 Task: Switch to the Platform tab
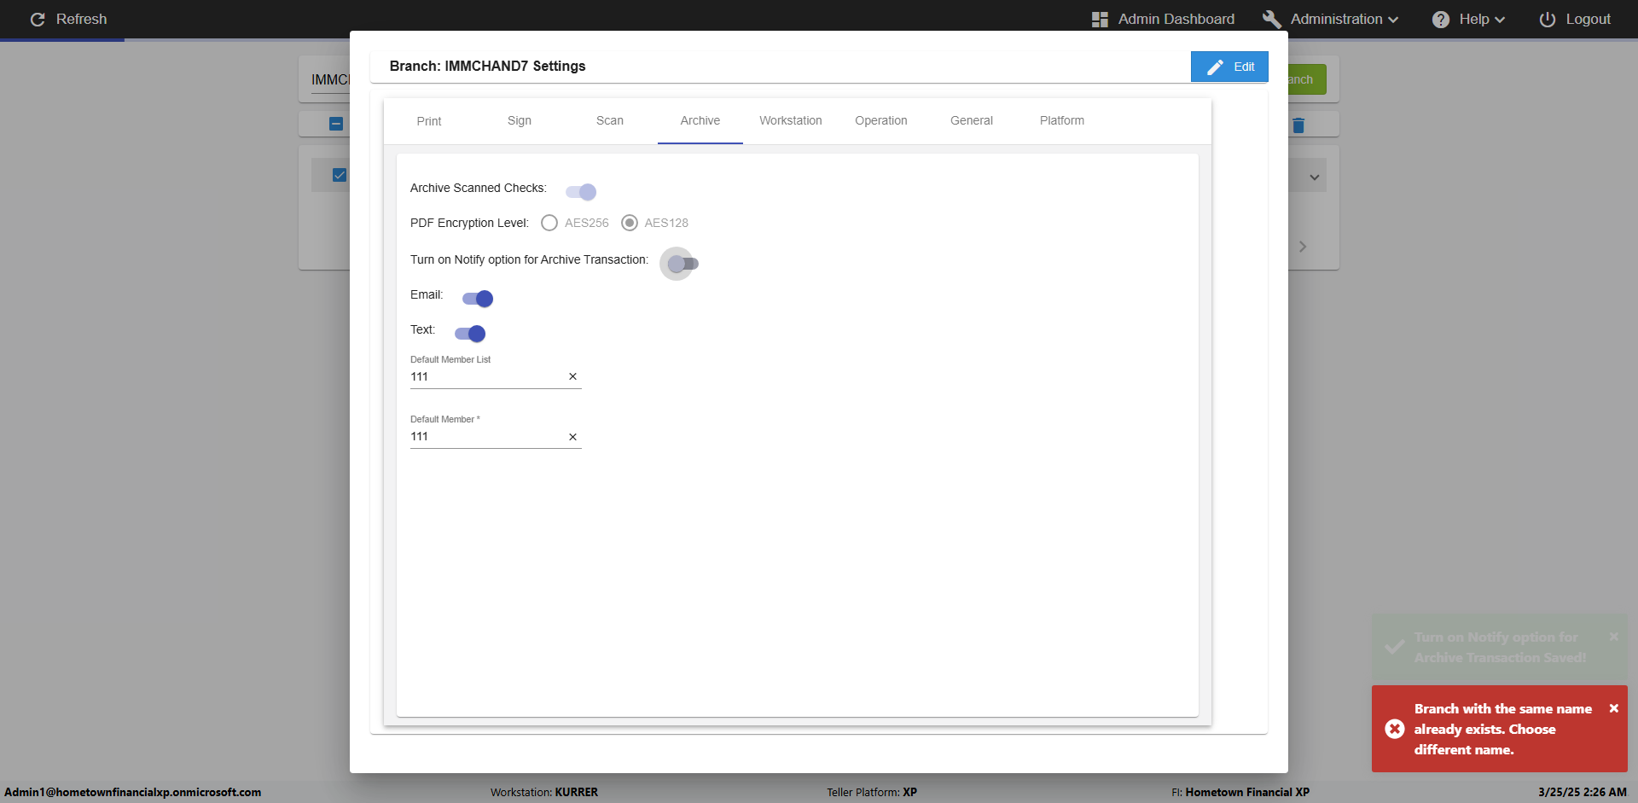pos(1062,121)
